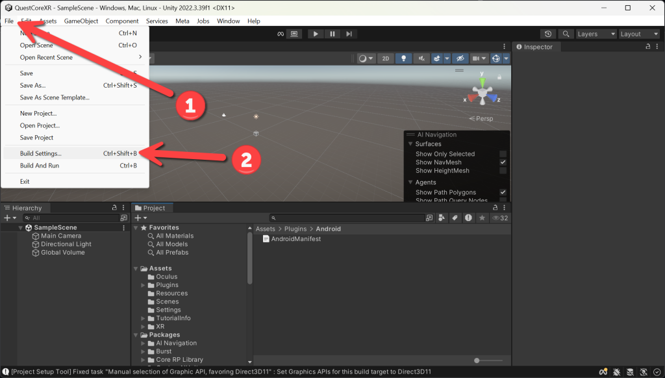Click the Search by Type icon in Project toolbar
The image size is (665, 378).
[x=442, y=218]
